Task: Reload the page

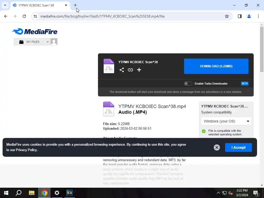Action: 24,16
